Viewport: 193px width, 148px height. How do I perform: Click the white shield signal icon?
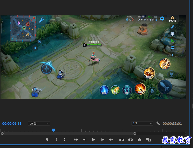pyautogui.click(x=172, y=34)
